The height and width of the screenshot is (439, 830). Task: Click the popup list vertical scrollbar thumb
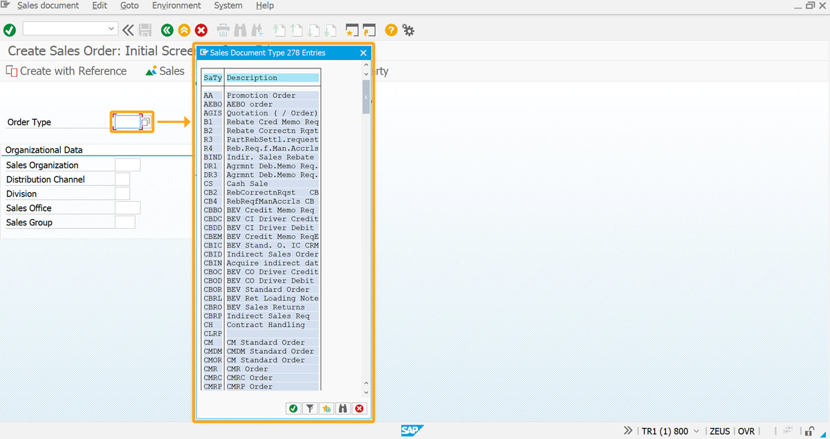367,95
